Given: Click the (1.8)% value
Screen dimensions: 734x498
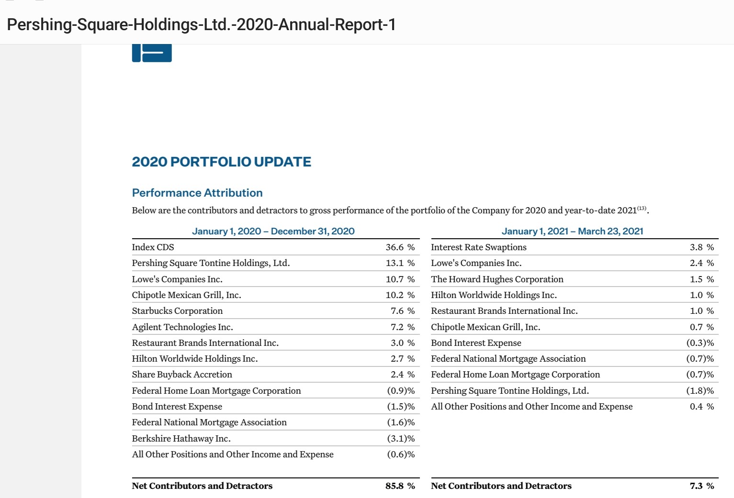Looking at the screenshot, I should [700, 390].
